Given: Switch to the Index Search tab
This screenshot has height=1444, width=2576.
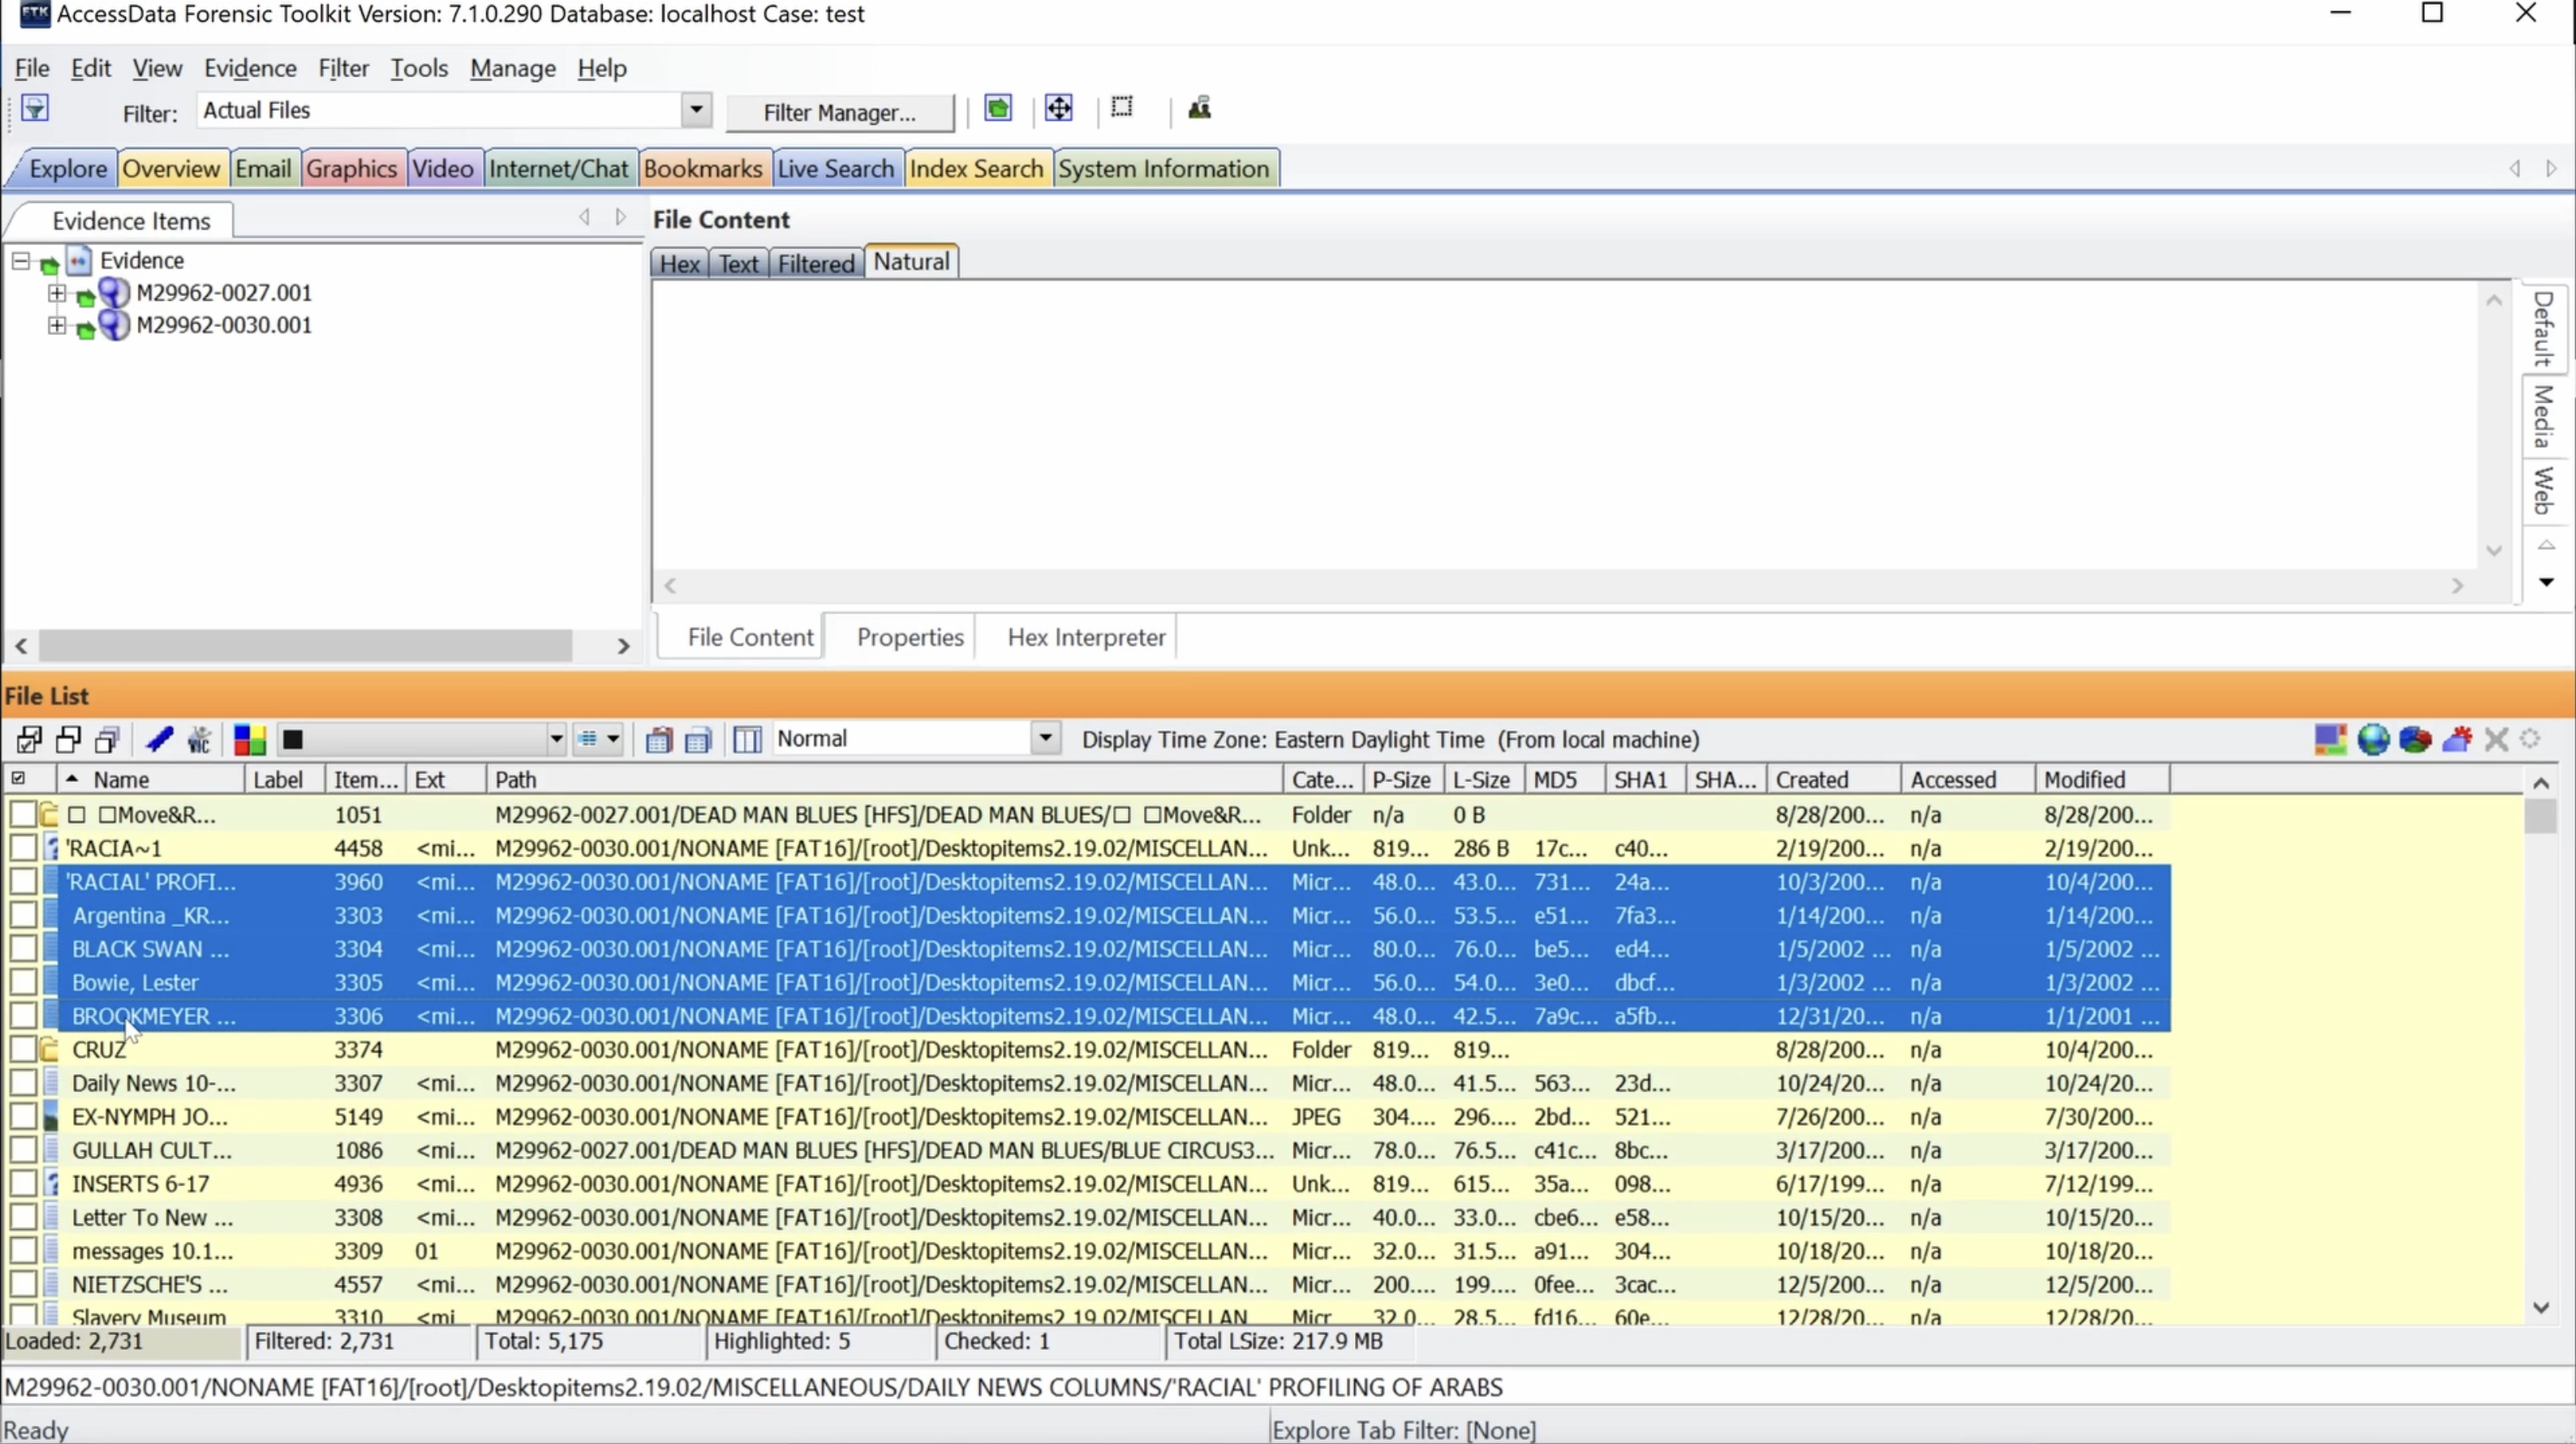Looking at the screenshot, I should coord(976,169).
